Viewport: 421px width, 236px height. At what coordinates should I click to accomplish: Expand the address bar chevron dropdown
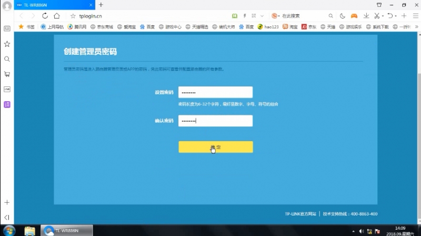[x=262, y=16]
